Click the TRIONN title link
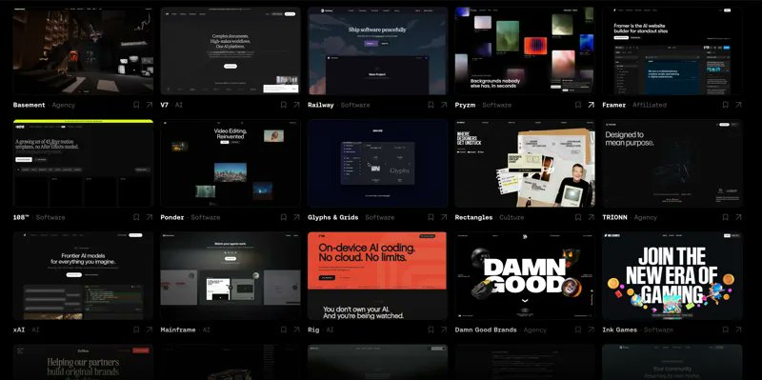The image size is (762, 380). pos(614,217)
